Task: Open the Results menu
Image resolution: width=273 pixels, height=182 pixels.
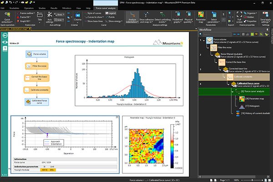Action: click(x=54, y=8)
